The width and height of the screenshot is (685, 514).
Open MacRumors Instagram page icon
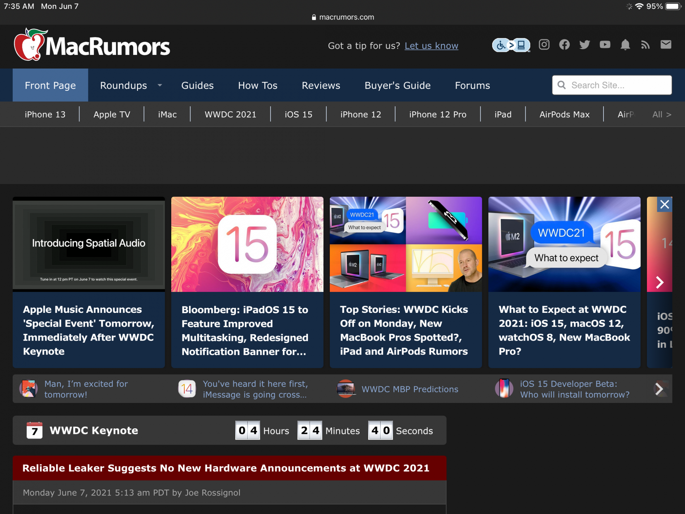pos(544,45)
